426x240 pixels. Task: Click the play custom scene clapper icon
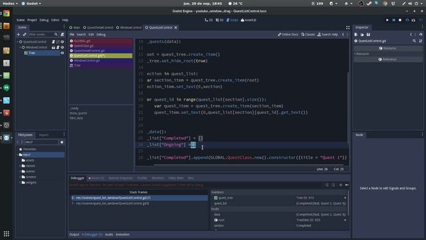coord(413,20)
